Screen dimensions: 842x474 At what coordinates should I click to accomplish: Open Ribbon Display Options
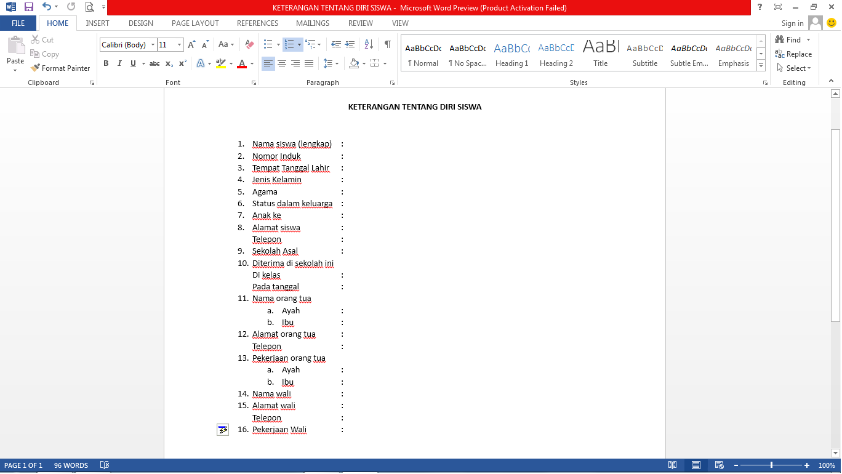tap(778, 7)
